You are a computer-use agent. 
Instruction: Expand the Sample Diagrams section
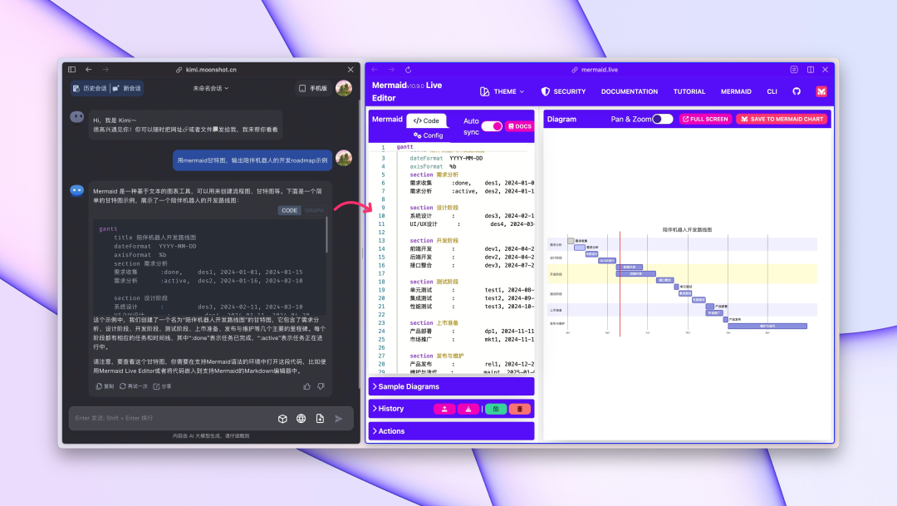(451, 386)
